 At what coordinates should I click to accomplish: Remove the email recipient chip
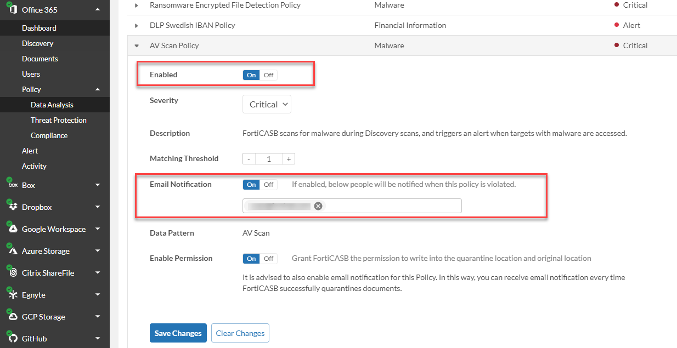(318, 206)
